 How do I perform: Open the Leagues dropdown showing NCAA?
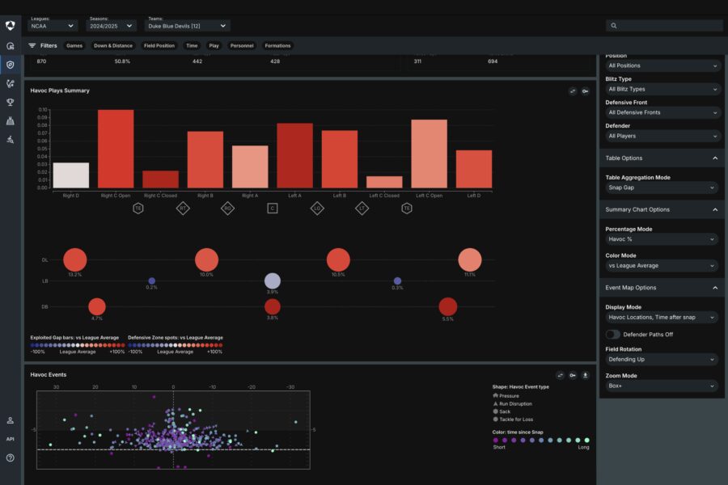53,26
